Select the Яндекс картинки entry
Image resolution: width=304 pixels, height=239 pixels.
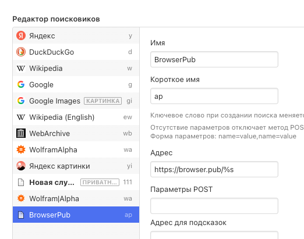pos(76,166)
